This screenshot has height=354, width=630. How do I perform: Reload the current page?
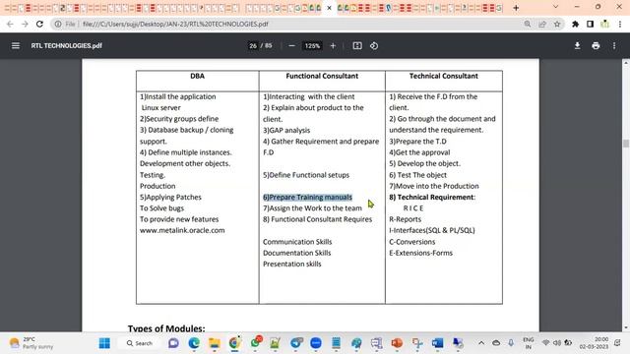click(39, 24)
